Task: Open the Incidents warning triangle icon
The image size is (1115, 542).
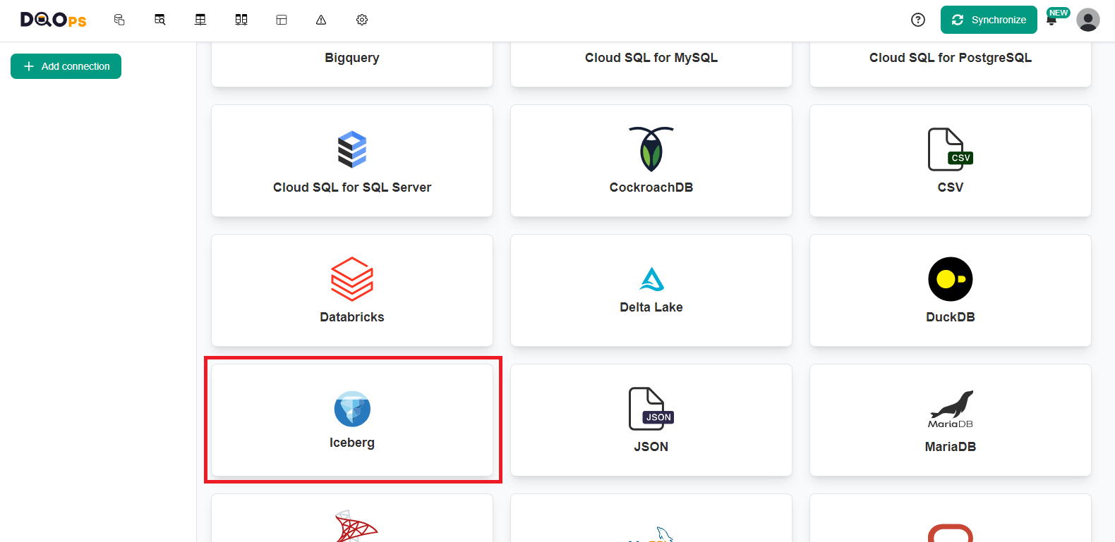Action: (x=321, y=20)
